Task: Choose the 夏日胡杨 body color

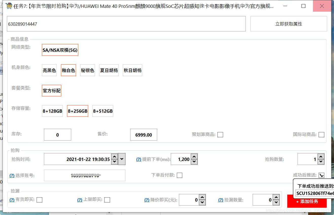Action: tap(109, 70)
